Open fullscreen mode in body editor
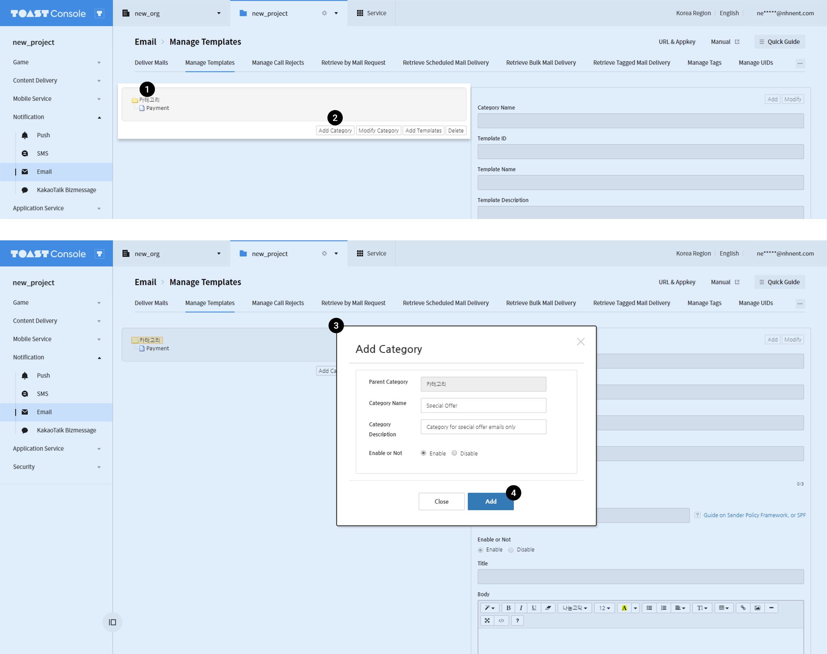This screenshot has height=654, width=827. (x=487, y=620)
